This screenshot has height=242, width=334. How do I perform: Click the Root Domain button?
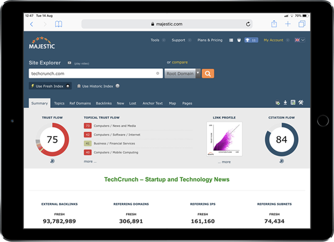point(180,74)
